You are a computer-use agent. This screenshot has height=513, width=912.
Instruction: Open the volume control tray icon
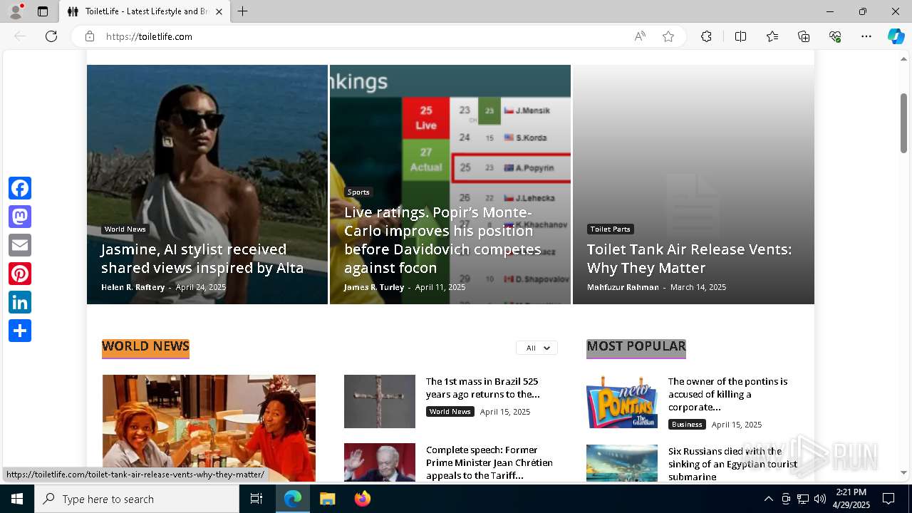click(820, 499)
